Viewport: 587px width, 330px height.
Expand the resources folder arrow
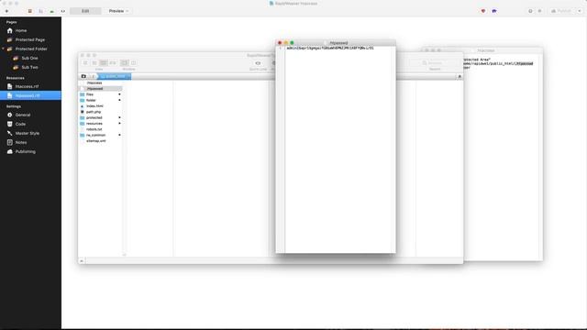coord(119,124)
